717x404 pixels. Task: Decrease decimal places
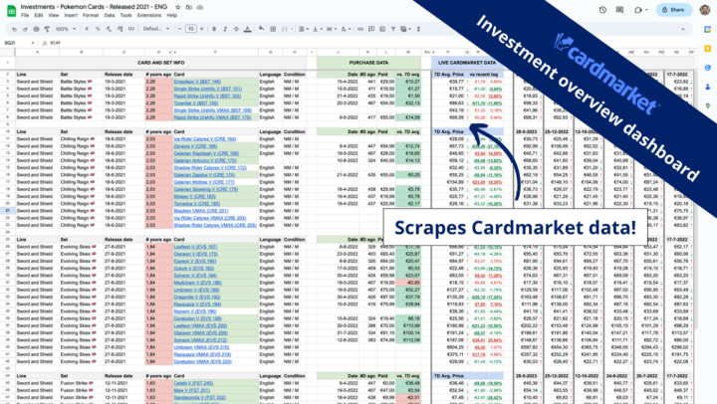coord(109,29)
